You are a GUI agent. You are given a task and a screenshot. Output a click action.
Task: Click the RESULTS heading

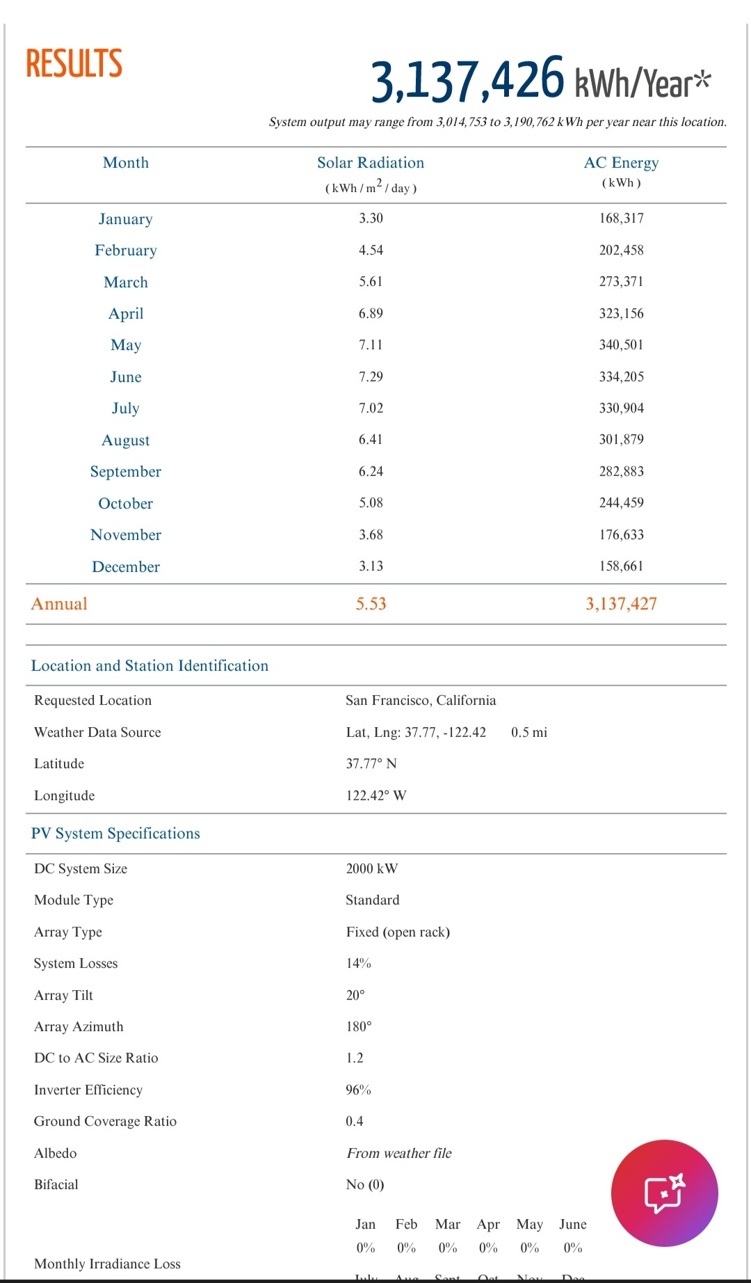[74, 64]
